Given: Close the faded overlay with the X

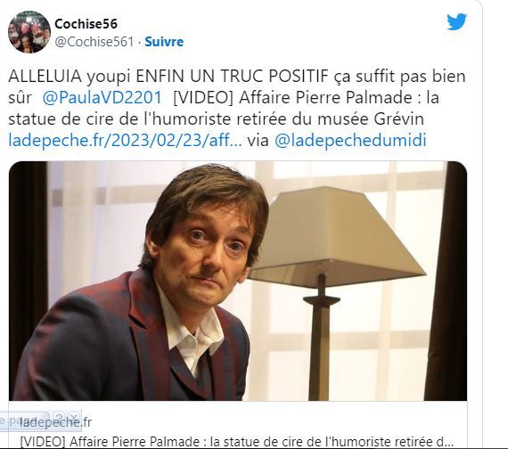Looking at the screenshot, I should (x=73, y=417).
